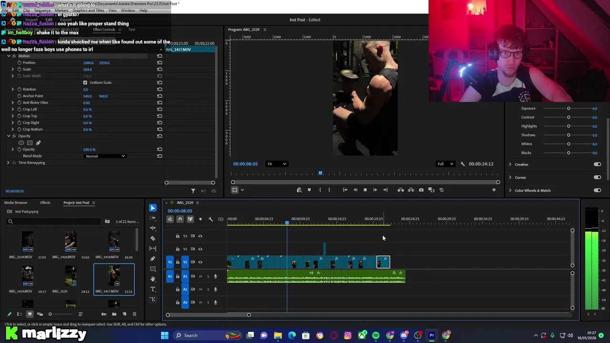Expand the Scale property
Image resolution: width=610 pixels, height=343 pixels.
(13, 70)
